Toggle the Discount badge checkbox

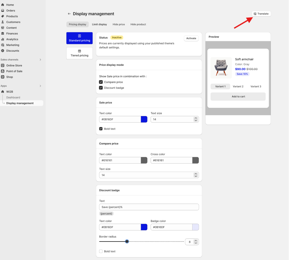pyautogui.click(x=101, y=88)
